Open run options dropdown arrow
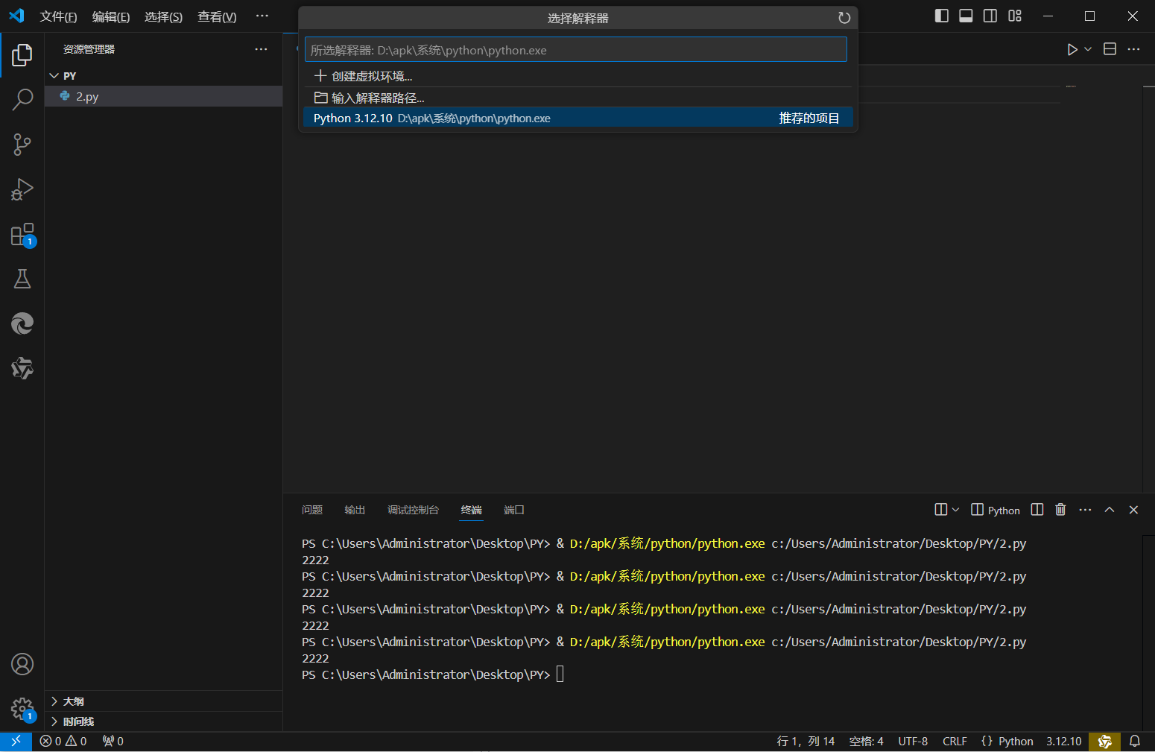Screen dimensions: 1155x752 (1088, 49)
